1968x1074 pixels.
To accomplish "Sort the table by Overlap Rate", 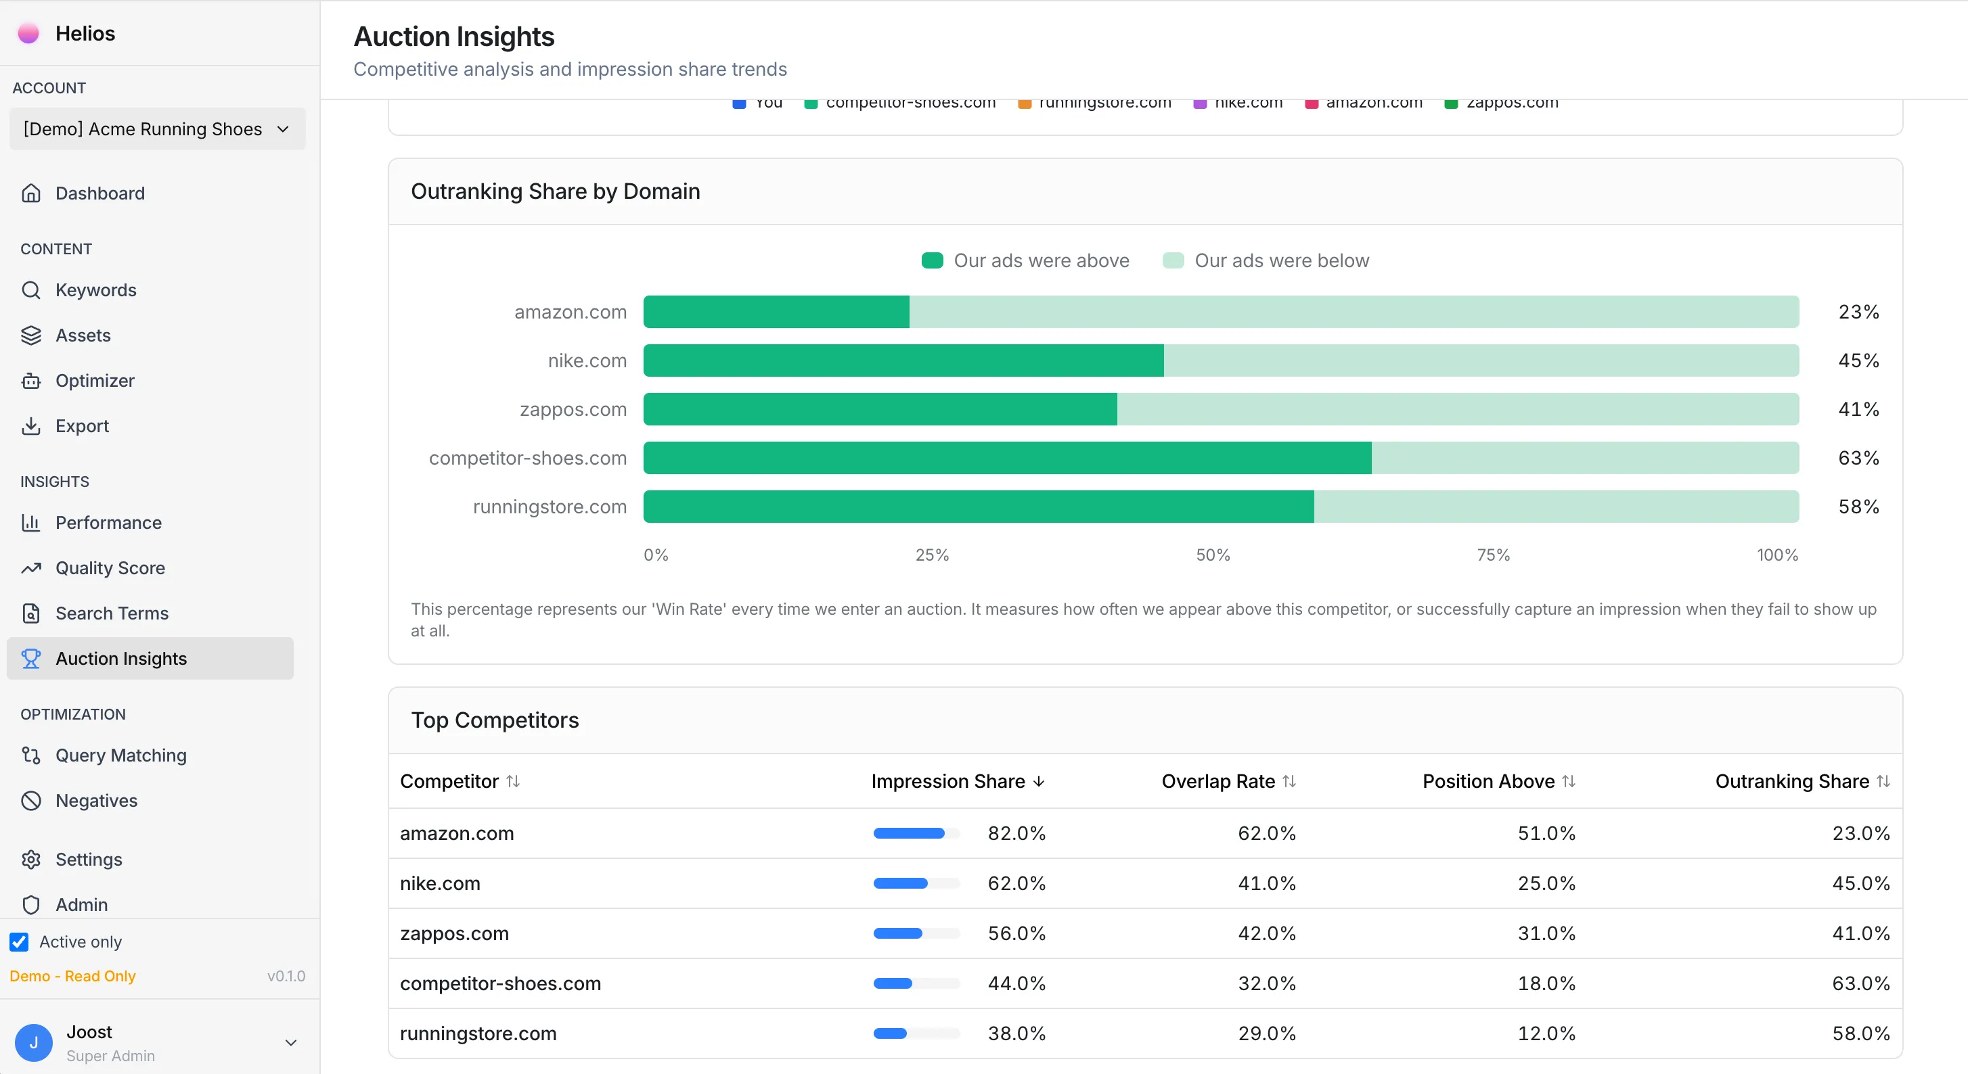I will 1227,781.
